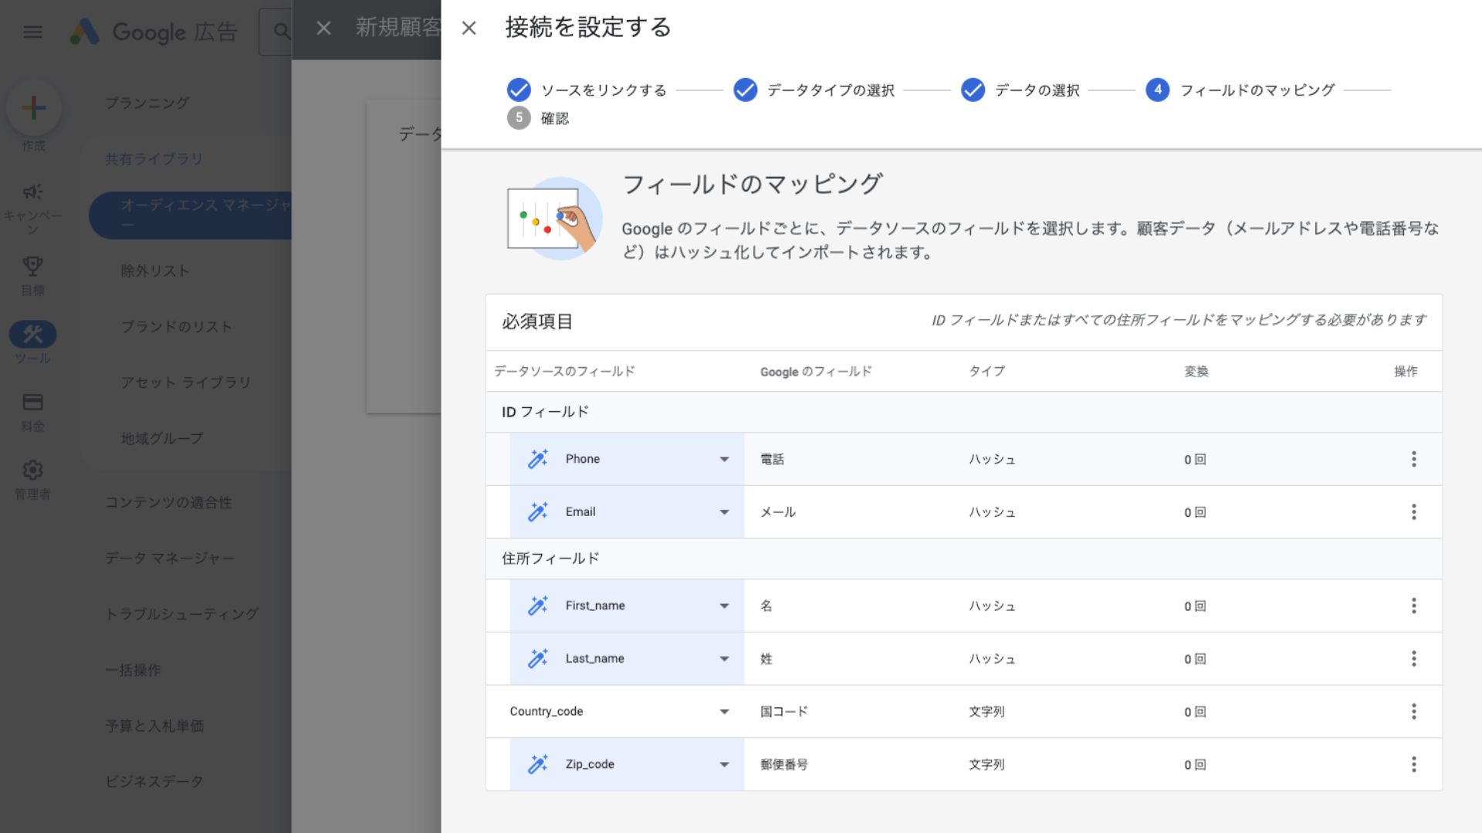
Task: Open プランニング in the sidebar
Action: click(147, 103)
